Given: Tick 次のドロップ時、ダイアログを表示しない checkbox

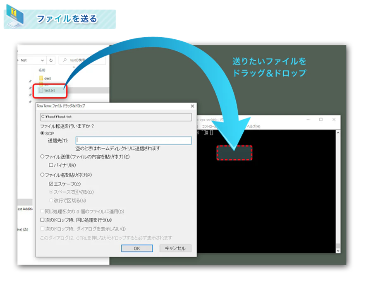Looking at the screenshot, I should [42, 228].
